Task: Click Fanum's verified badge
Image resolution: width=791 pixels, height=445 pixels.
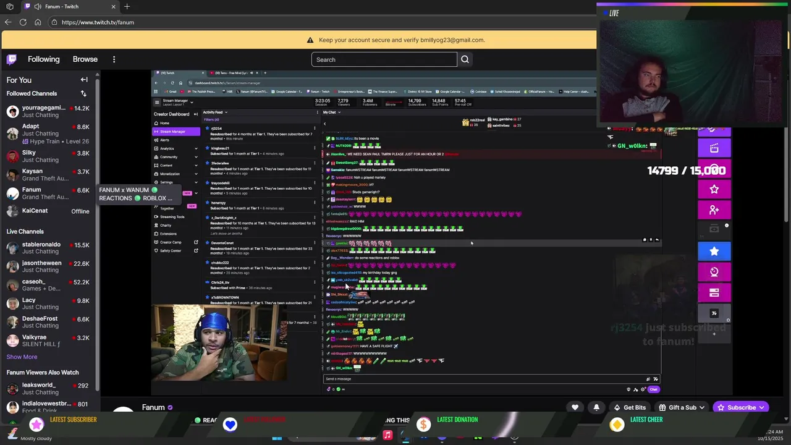Action: click(170, 408)
